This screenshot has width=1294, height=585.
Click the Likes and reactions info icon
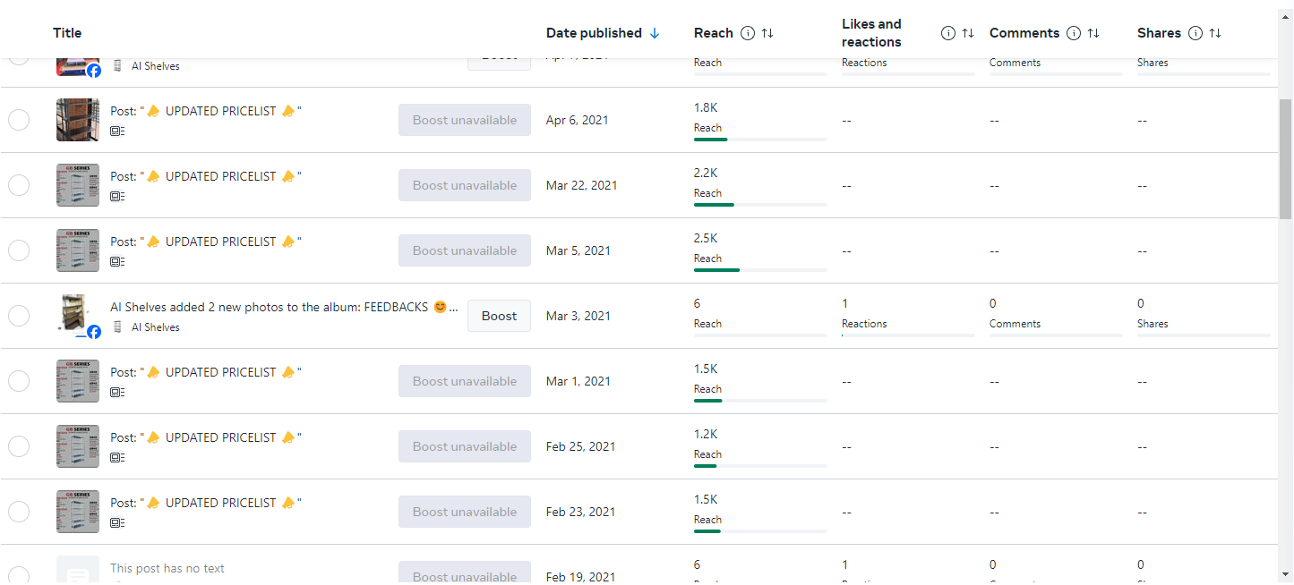[x=948, y=33]
